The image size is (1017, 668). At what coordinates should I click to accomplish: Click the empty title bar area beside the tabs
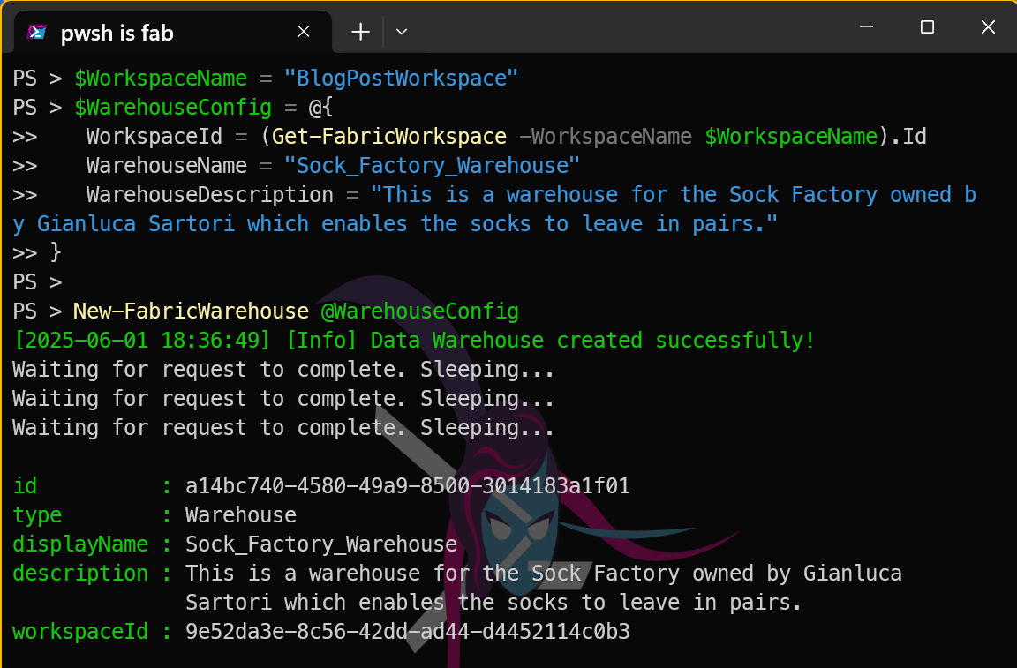click(x=618, y=29)
